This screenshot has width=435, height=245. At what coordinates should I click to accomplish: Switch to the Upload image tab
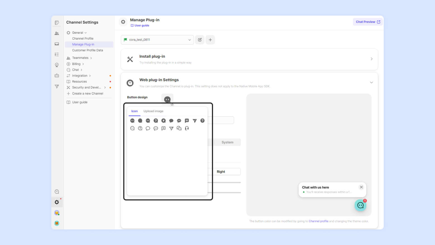coord(153,111)
